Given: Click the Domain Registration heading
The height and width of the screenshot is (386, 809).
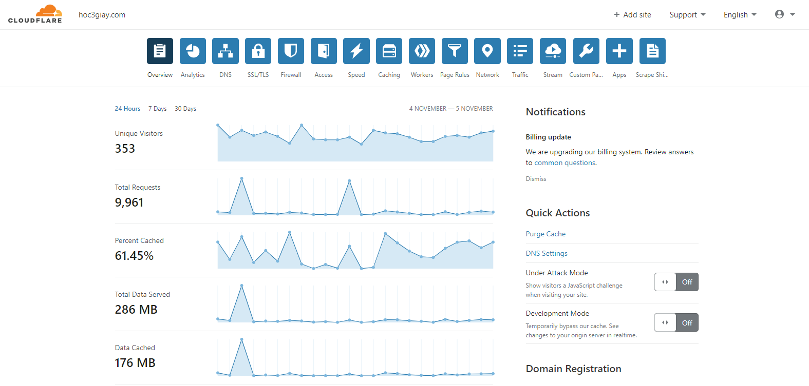Looking at the screenshot, I should point(573,369).
